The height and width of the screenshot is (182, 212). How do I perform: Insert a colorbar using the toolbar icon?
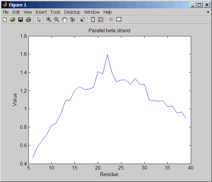click(x=93, y=20)
